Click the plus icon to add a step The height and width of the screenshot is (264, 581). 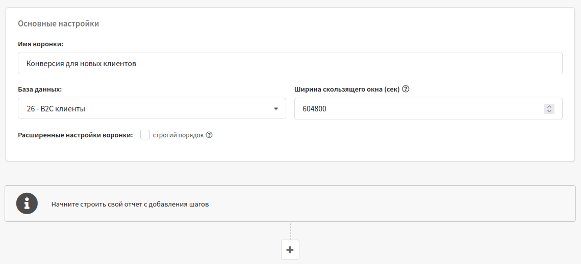tap(290, 250)
